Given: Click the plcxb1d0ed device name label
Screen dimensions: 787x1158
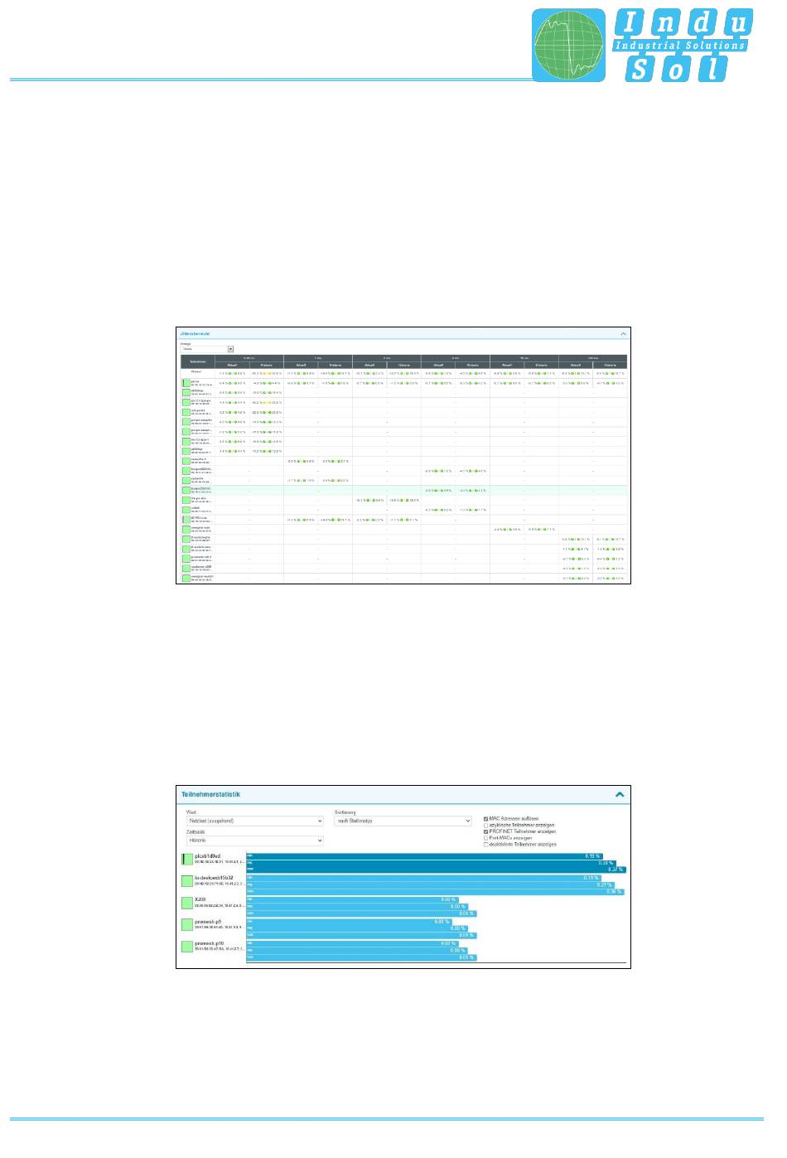Looking at the screenshot, I should click(x=209, y=855).
